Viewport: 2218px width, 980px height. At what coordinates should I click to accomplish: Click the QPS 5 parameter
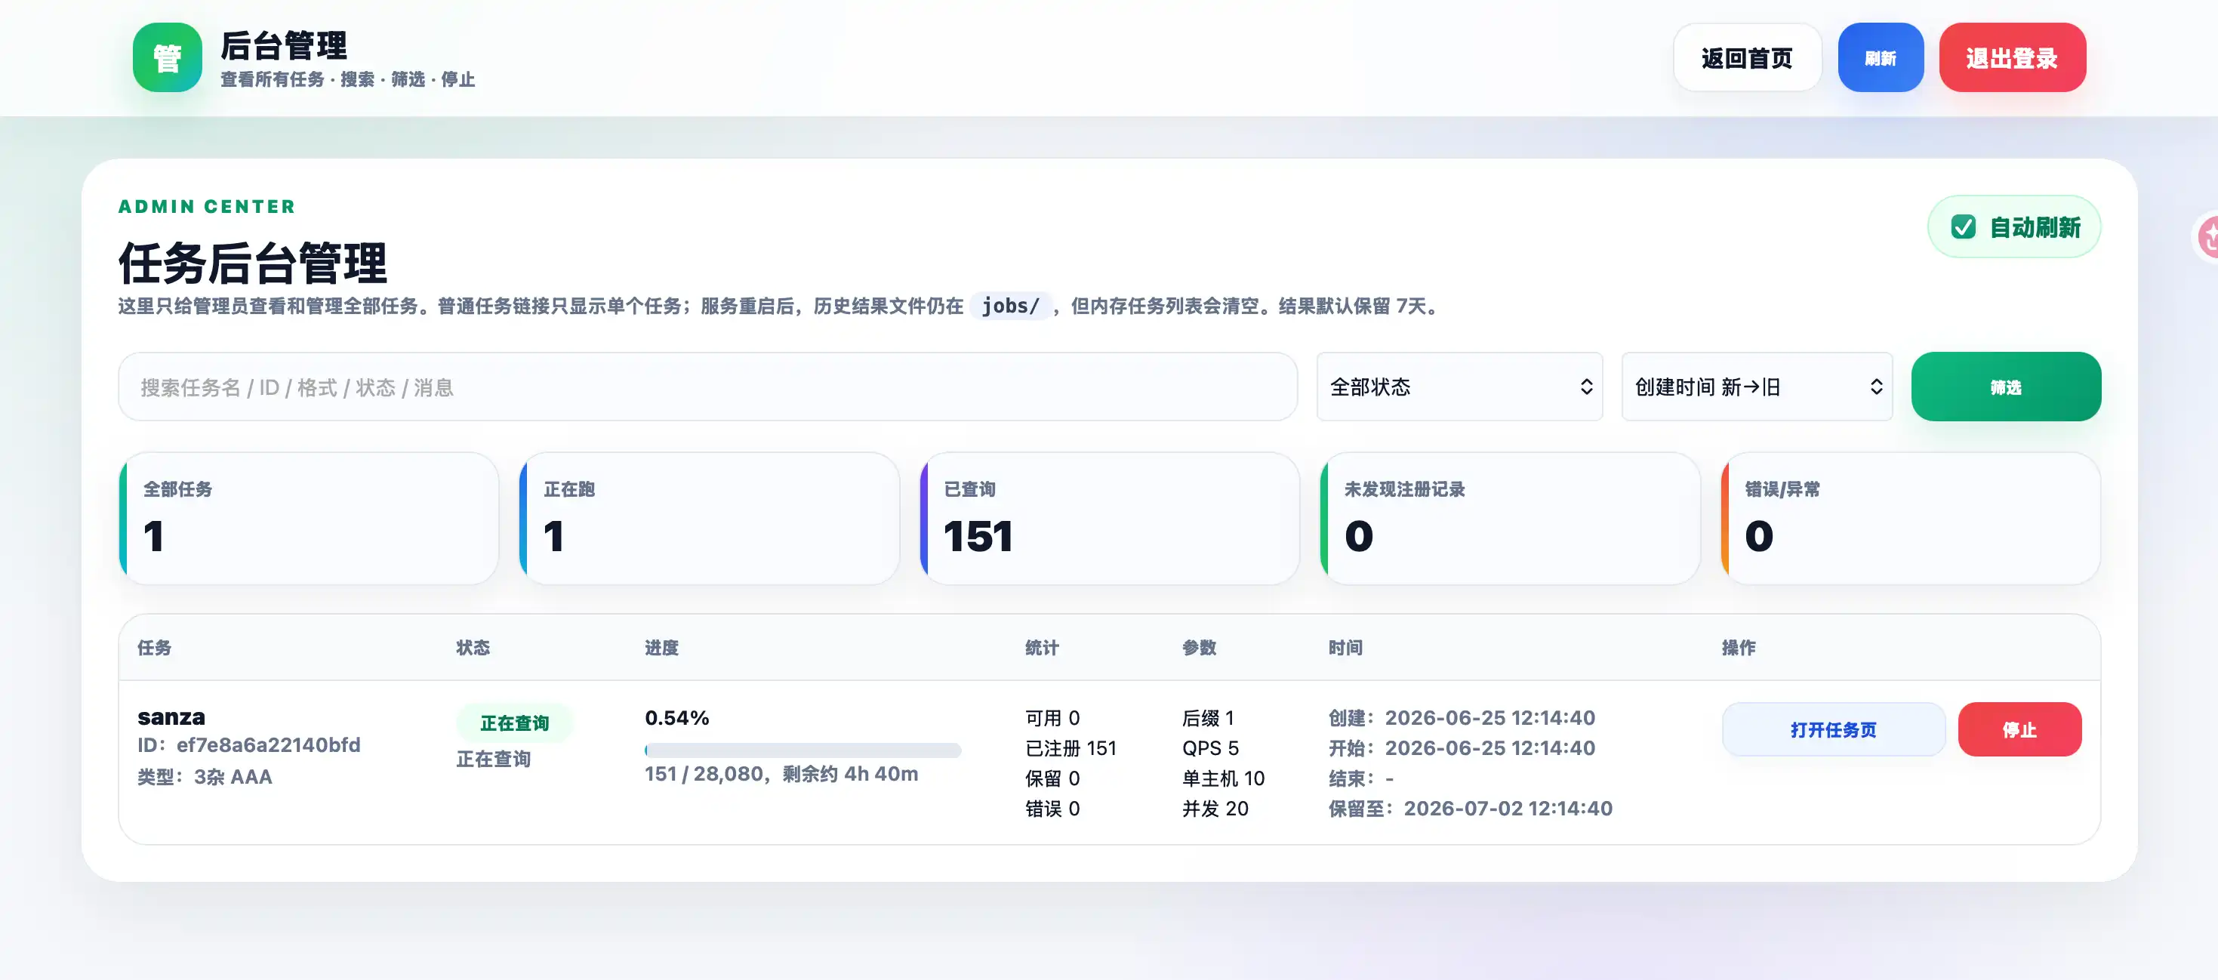click(1211, 747)
